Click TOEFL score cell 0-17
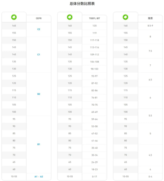The height and width of the screenshot is (181, 164). click(95, 177)
